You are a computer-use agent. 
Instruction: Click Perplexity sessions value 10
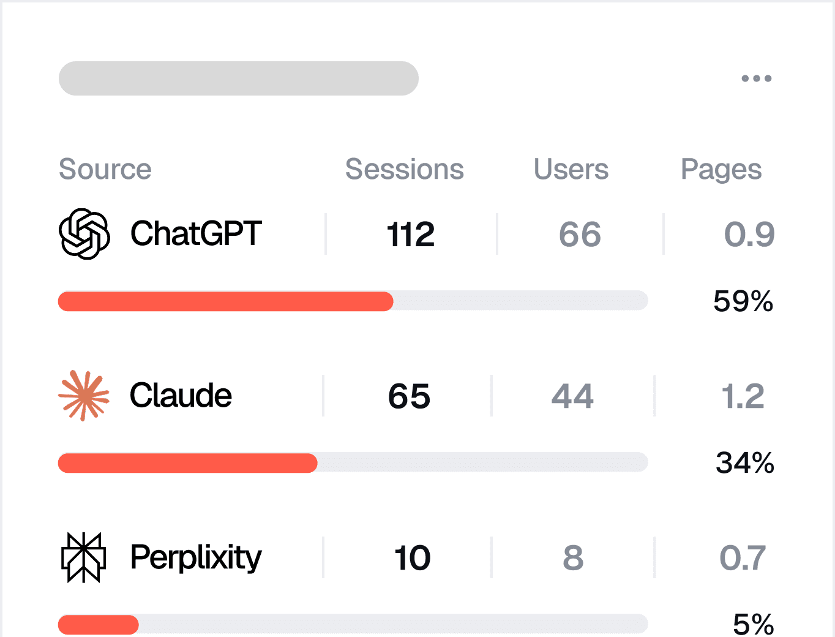(413, 558)
